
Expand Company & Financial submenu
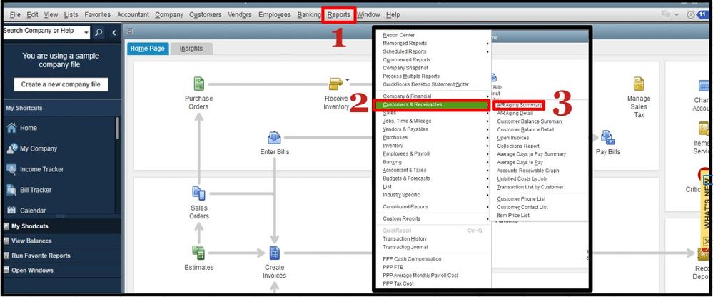[435, 96]
